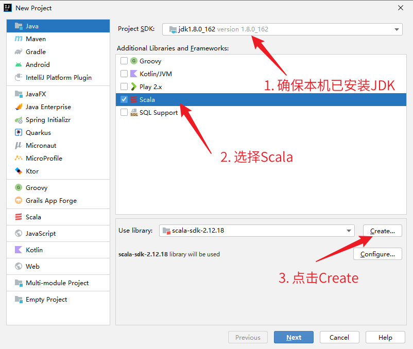Select the Kotlin icon in sidebar
Viewport: 413px width, 349px height.
coord(19,250)
